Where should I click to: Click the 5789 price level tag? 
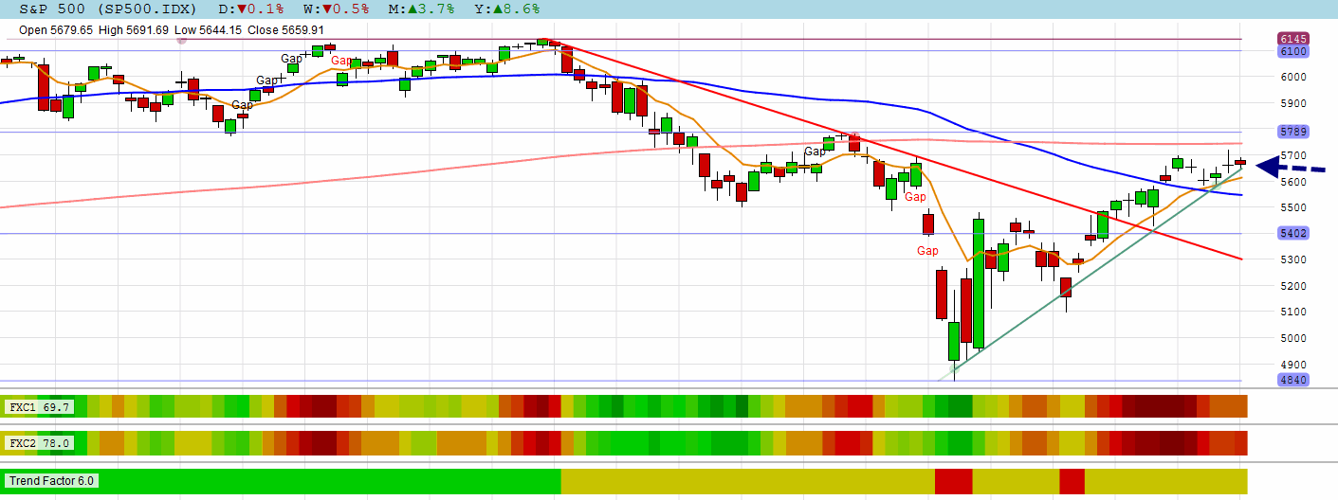[x=1293, y=132]
